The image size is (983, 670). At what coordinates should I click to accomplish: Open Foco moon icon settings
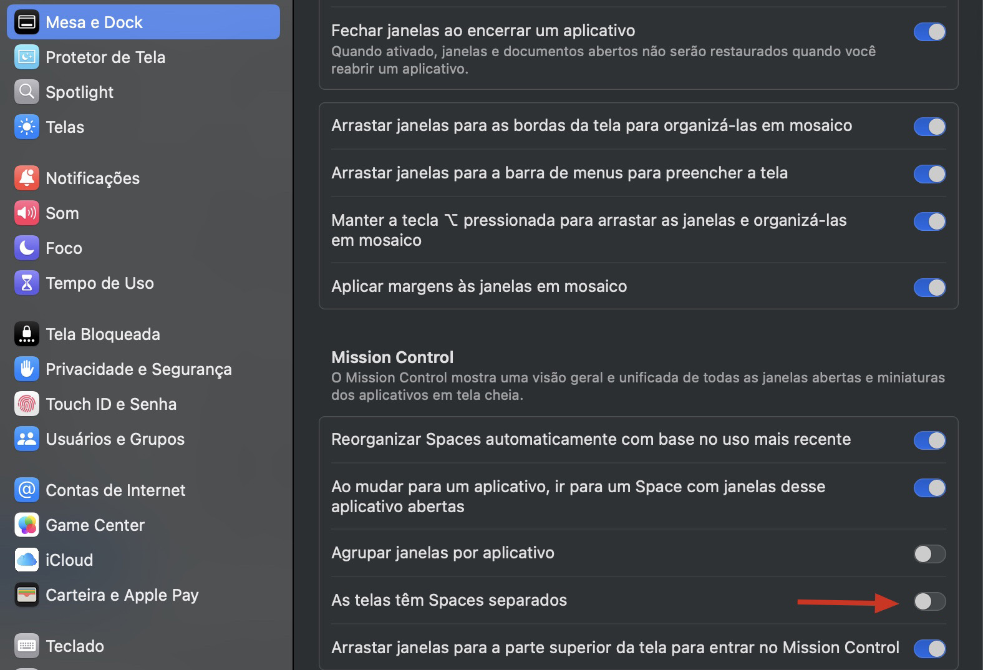coord(26,248)
